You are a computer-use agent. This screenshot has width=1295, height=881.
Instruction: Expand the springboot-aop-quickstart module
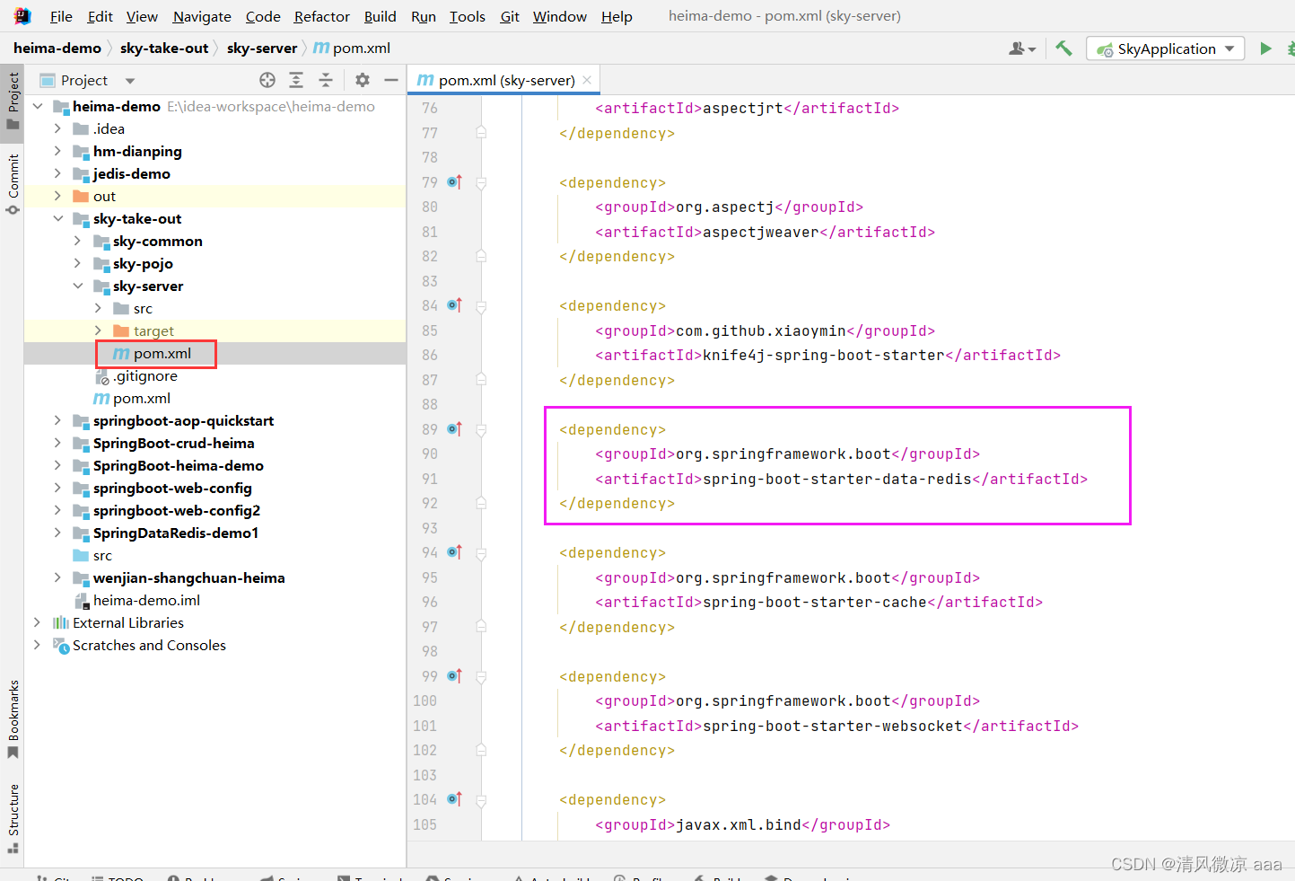click(57, 420)
